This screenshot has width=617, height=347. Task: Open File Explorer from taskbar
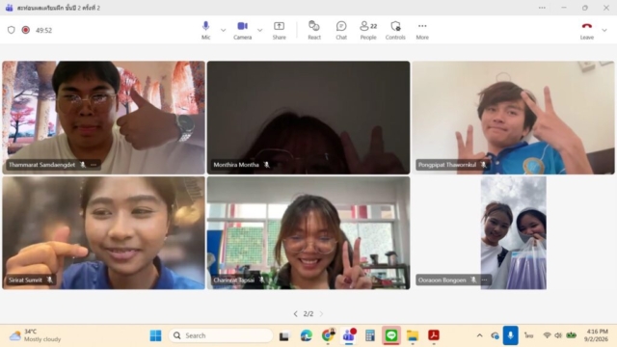click(413, 335)
